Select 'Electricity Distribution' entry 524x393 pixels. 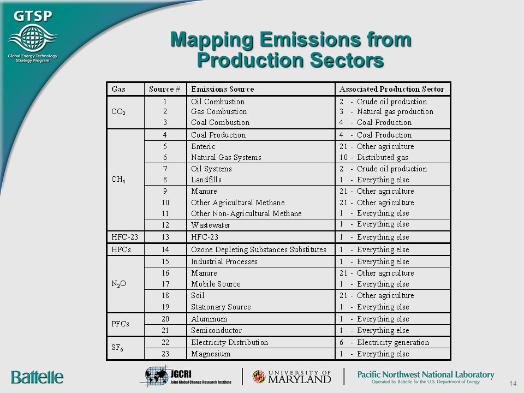tap(230, 343)
